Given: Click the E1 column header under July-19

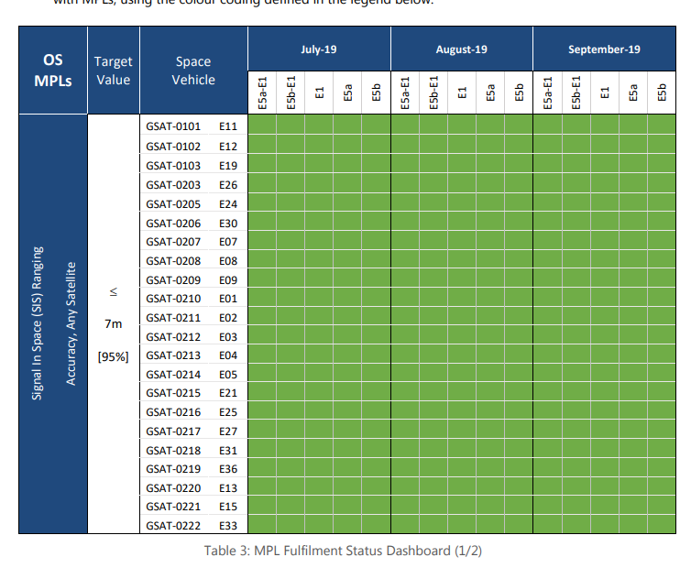Looking at the screenshot, I should (x=320, y=93).
